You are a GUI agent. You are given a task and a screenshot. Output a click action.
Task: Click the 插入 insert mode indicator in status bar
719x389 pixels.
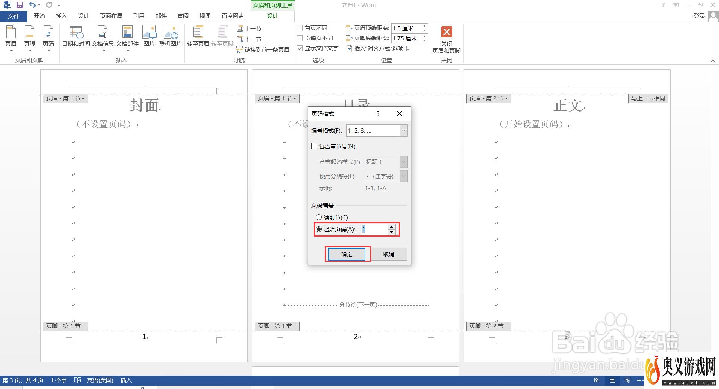(x=126, y=380)
